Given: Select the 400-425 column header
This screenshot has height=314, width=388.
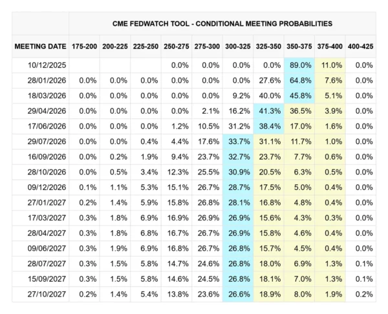Looking at the screenshot, I should (x=360, y=47).
